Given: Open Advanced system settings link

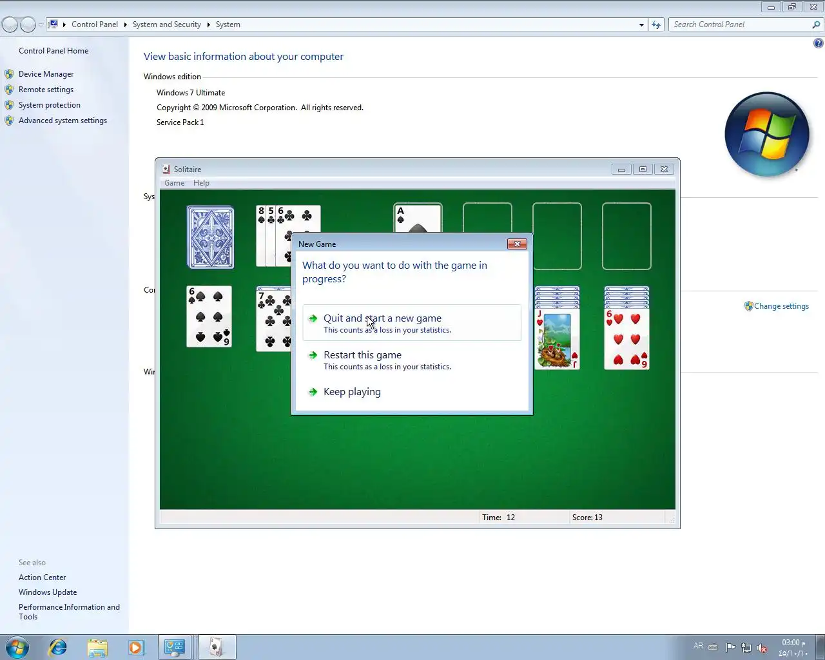Looking at the screenshot, I should click(x=63, y=121).
